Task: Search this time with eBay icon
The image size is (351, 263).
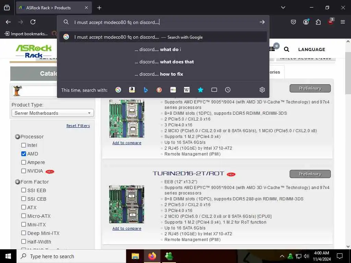Action: coord(173,90)
